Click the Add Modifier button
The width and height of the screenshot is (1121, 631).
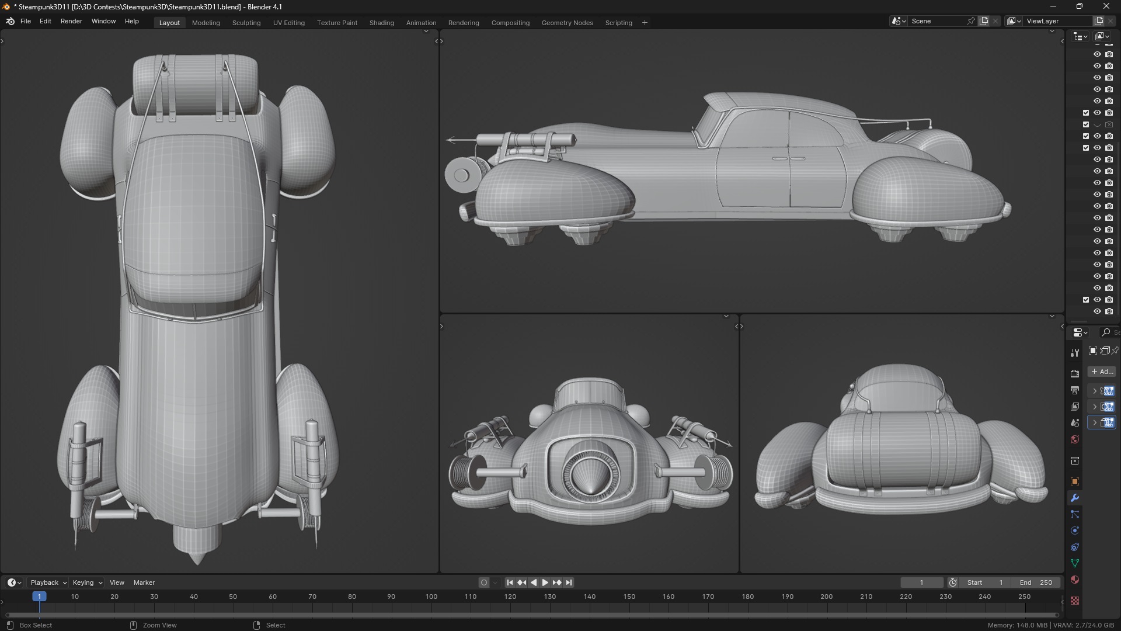1102,372
